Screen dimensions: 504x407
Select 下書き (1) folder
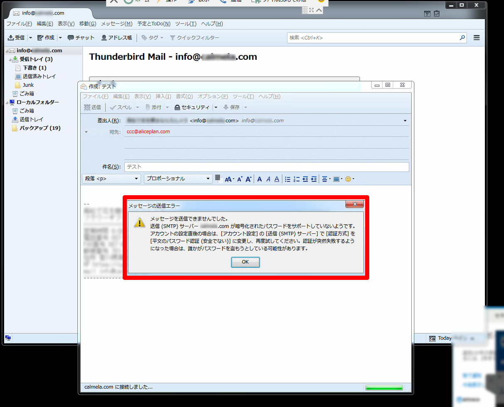pos(35,68)
